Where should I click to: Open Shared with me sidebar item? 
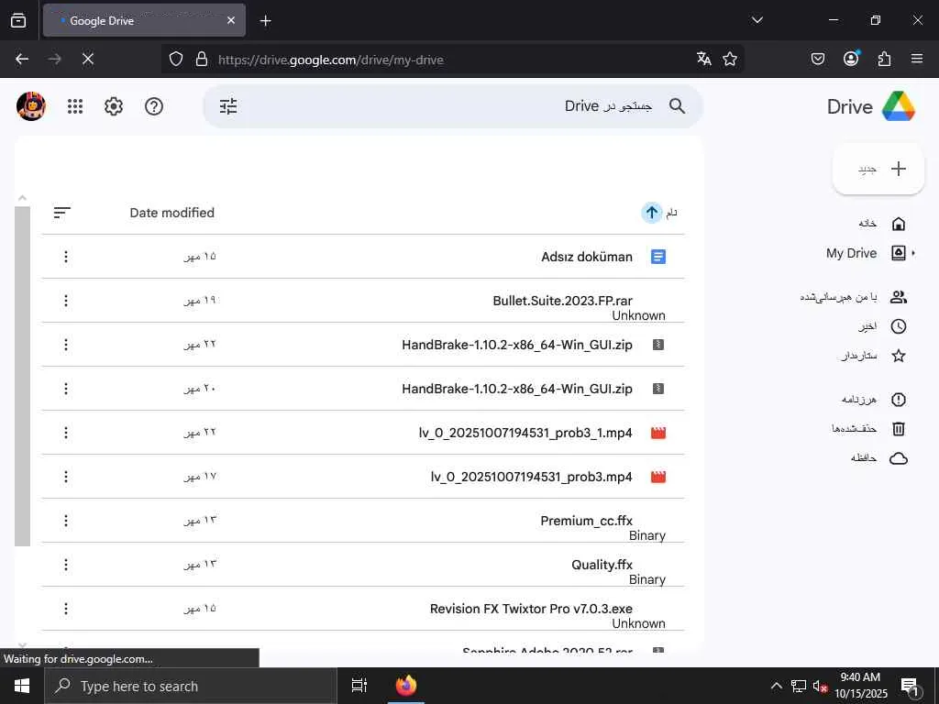tap(854, 297)
